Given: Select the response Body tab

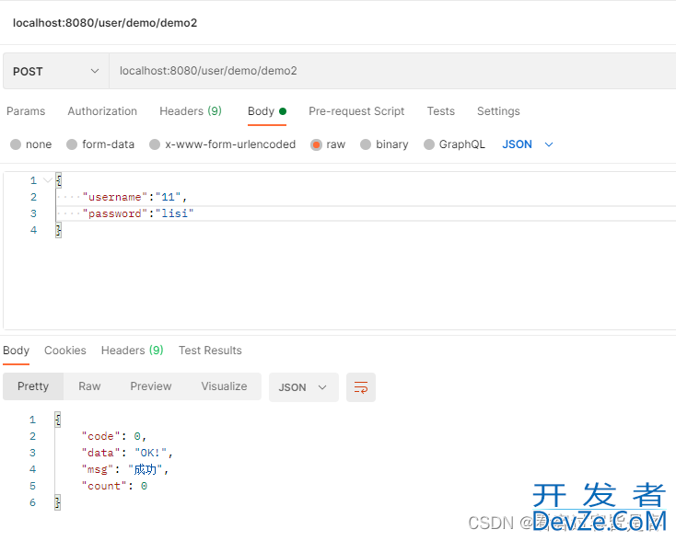Looking at the screenshot, I should click(16, 351).
